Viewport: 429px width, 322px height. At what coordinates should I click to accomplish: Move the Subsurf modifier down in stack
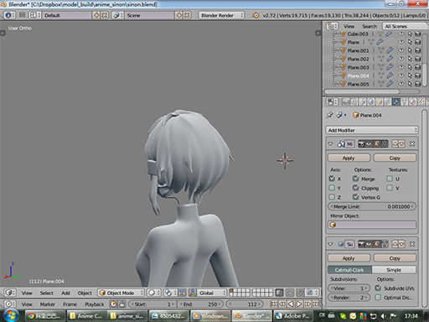401,244
